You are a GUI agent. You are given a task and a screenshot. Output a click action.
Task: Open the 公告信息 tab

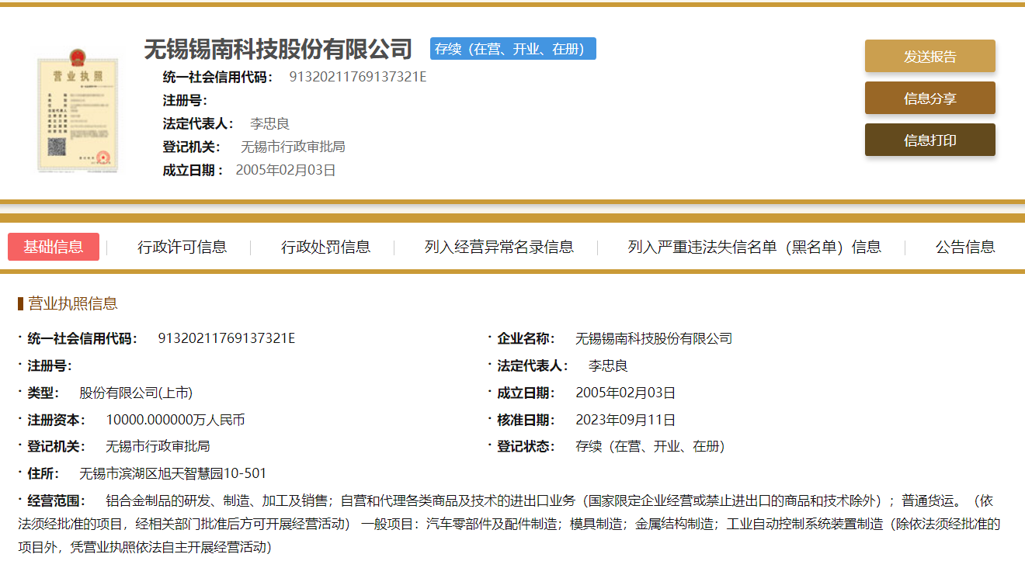[965, 247]
